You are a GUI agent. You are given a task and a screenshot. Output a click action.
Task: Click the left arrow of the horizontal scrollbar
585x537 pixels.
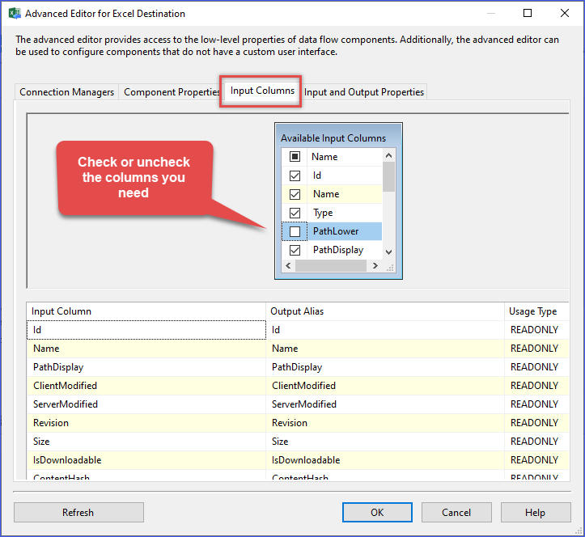click(x=288, y=265)
